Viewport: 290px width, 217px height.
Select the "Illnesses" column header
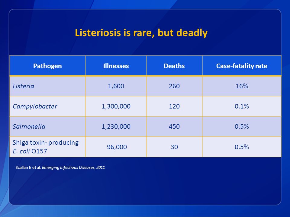(x=116, y=66)
